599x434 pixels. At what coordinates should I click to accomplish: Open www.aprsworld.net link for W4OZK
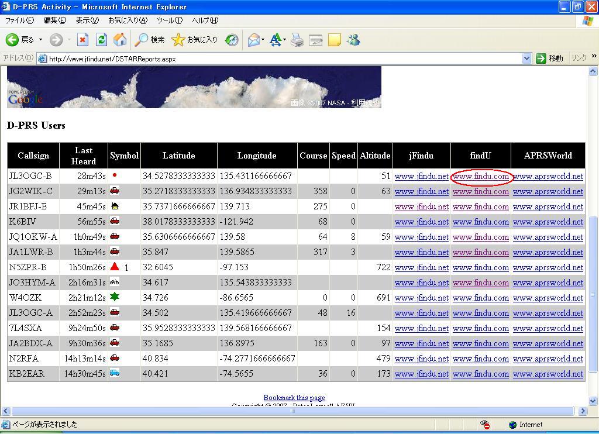pos(548,298)
